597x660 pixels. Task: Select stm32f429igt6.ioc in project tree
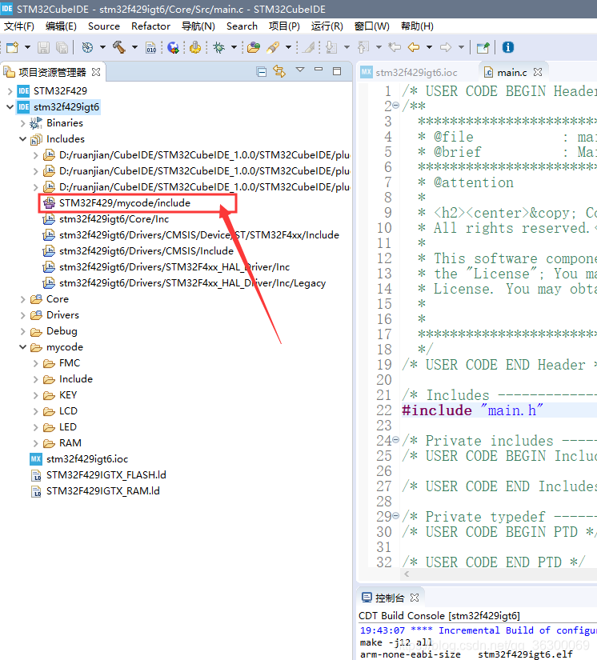tap(86, 459)
